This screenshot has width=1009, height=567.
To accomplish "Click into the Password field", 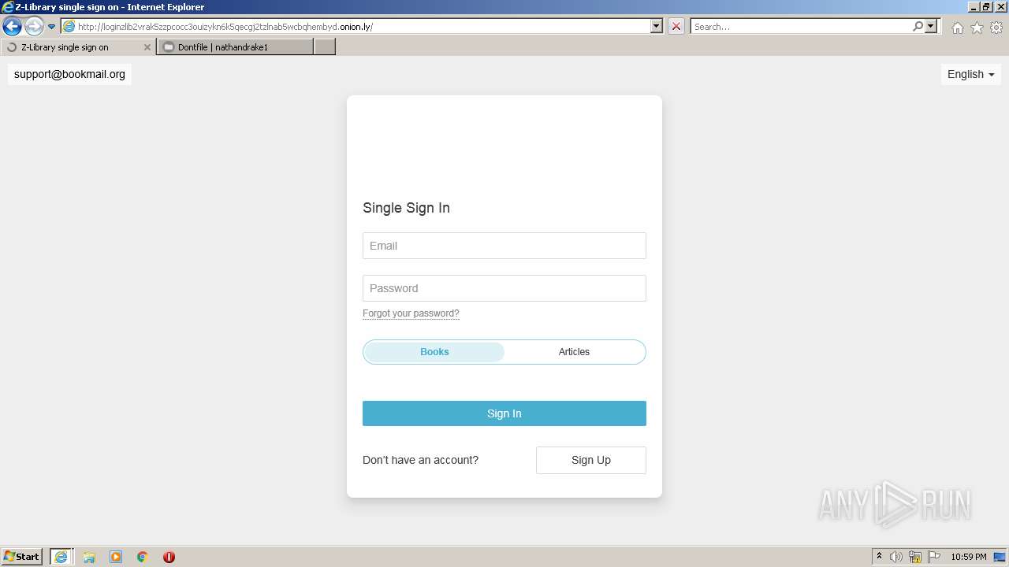I will click(x=504, y=288).
